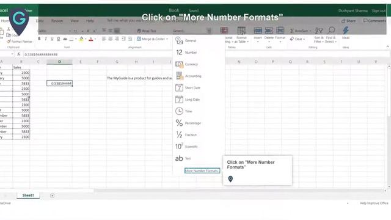391x220 pixels.
Task: Click the formula bar input
Action: (x=207, y=54)
